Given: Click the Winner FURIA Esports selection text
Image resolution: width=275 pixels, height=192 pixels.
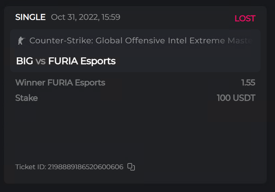Looking at the screenshot, I should [60, 83].
